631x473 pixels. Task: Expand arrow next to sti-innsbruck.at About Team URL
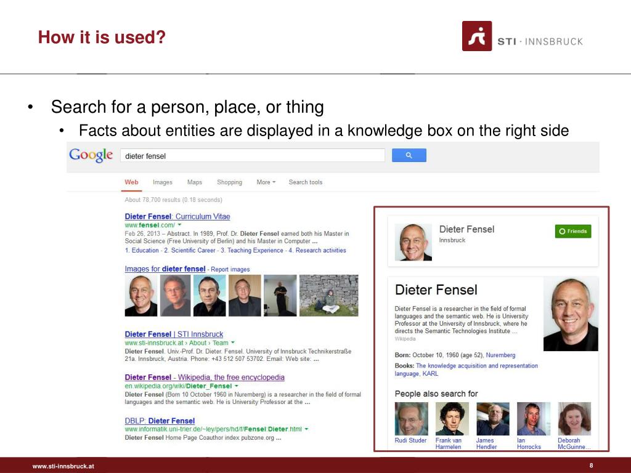tap(233, 343)
